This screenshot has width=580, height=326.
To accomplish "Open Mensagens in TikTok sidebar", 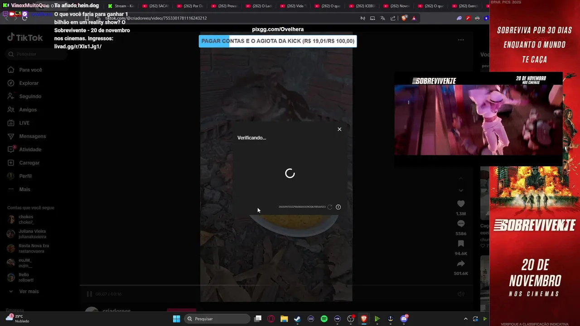I will click(32, 136).
